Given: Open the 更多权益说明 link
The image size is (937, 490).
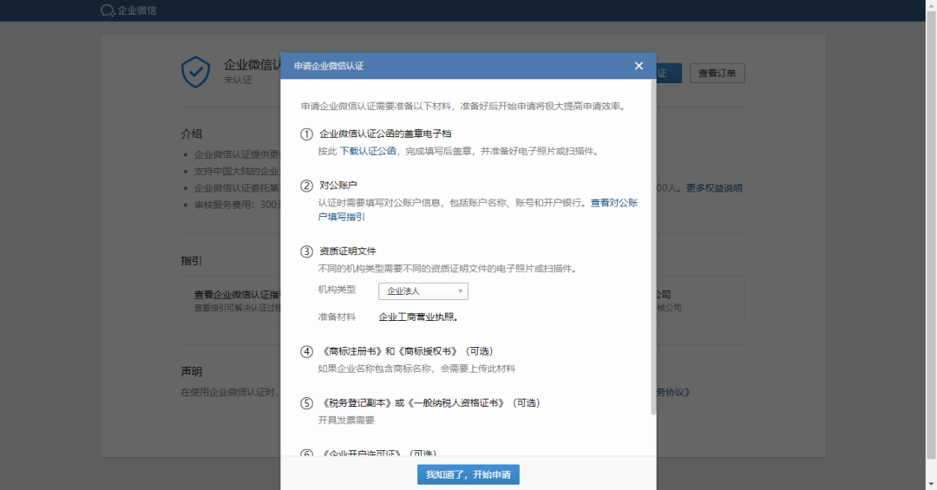Looking at the screenshot, I should coord(714,187).
